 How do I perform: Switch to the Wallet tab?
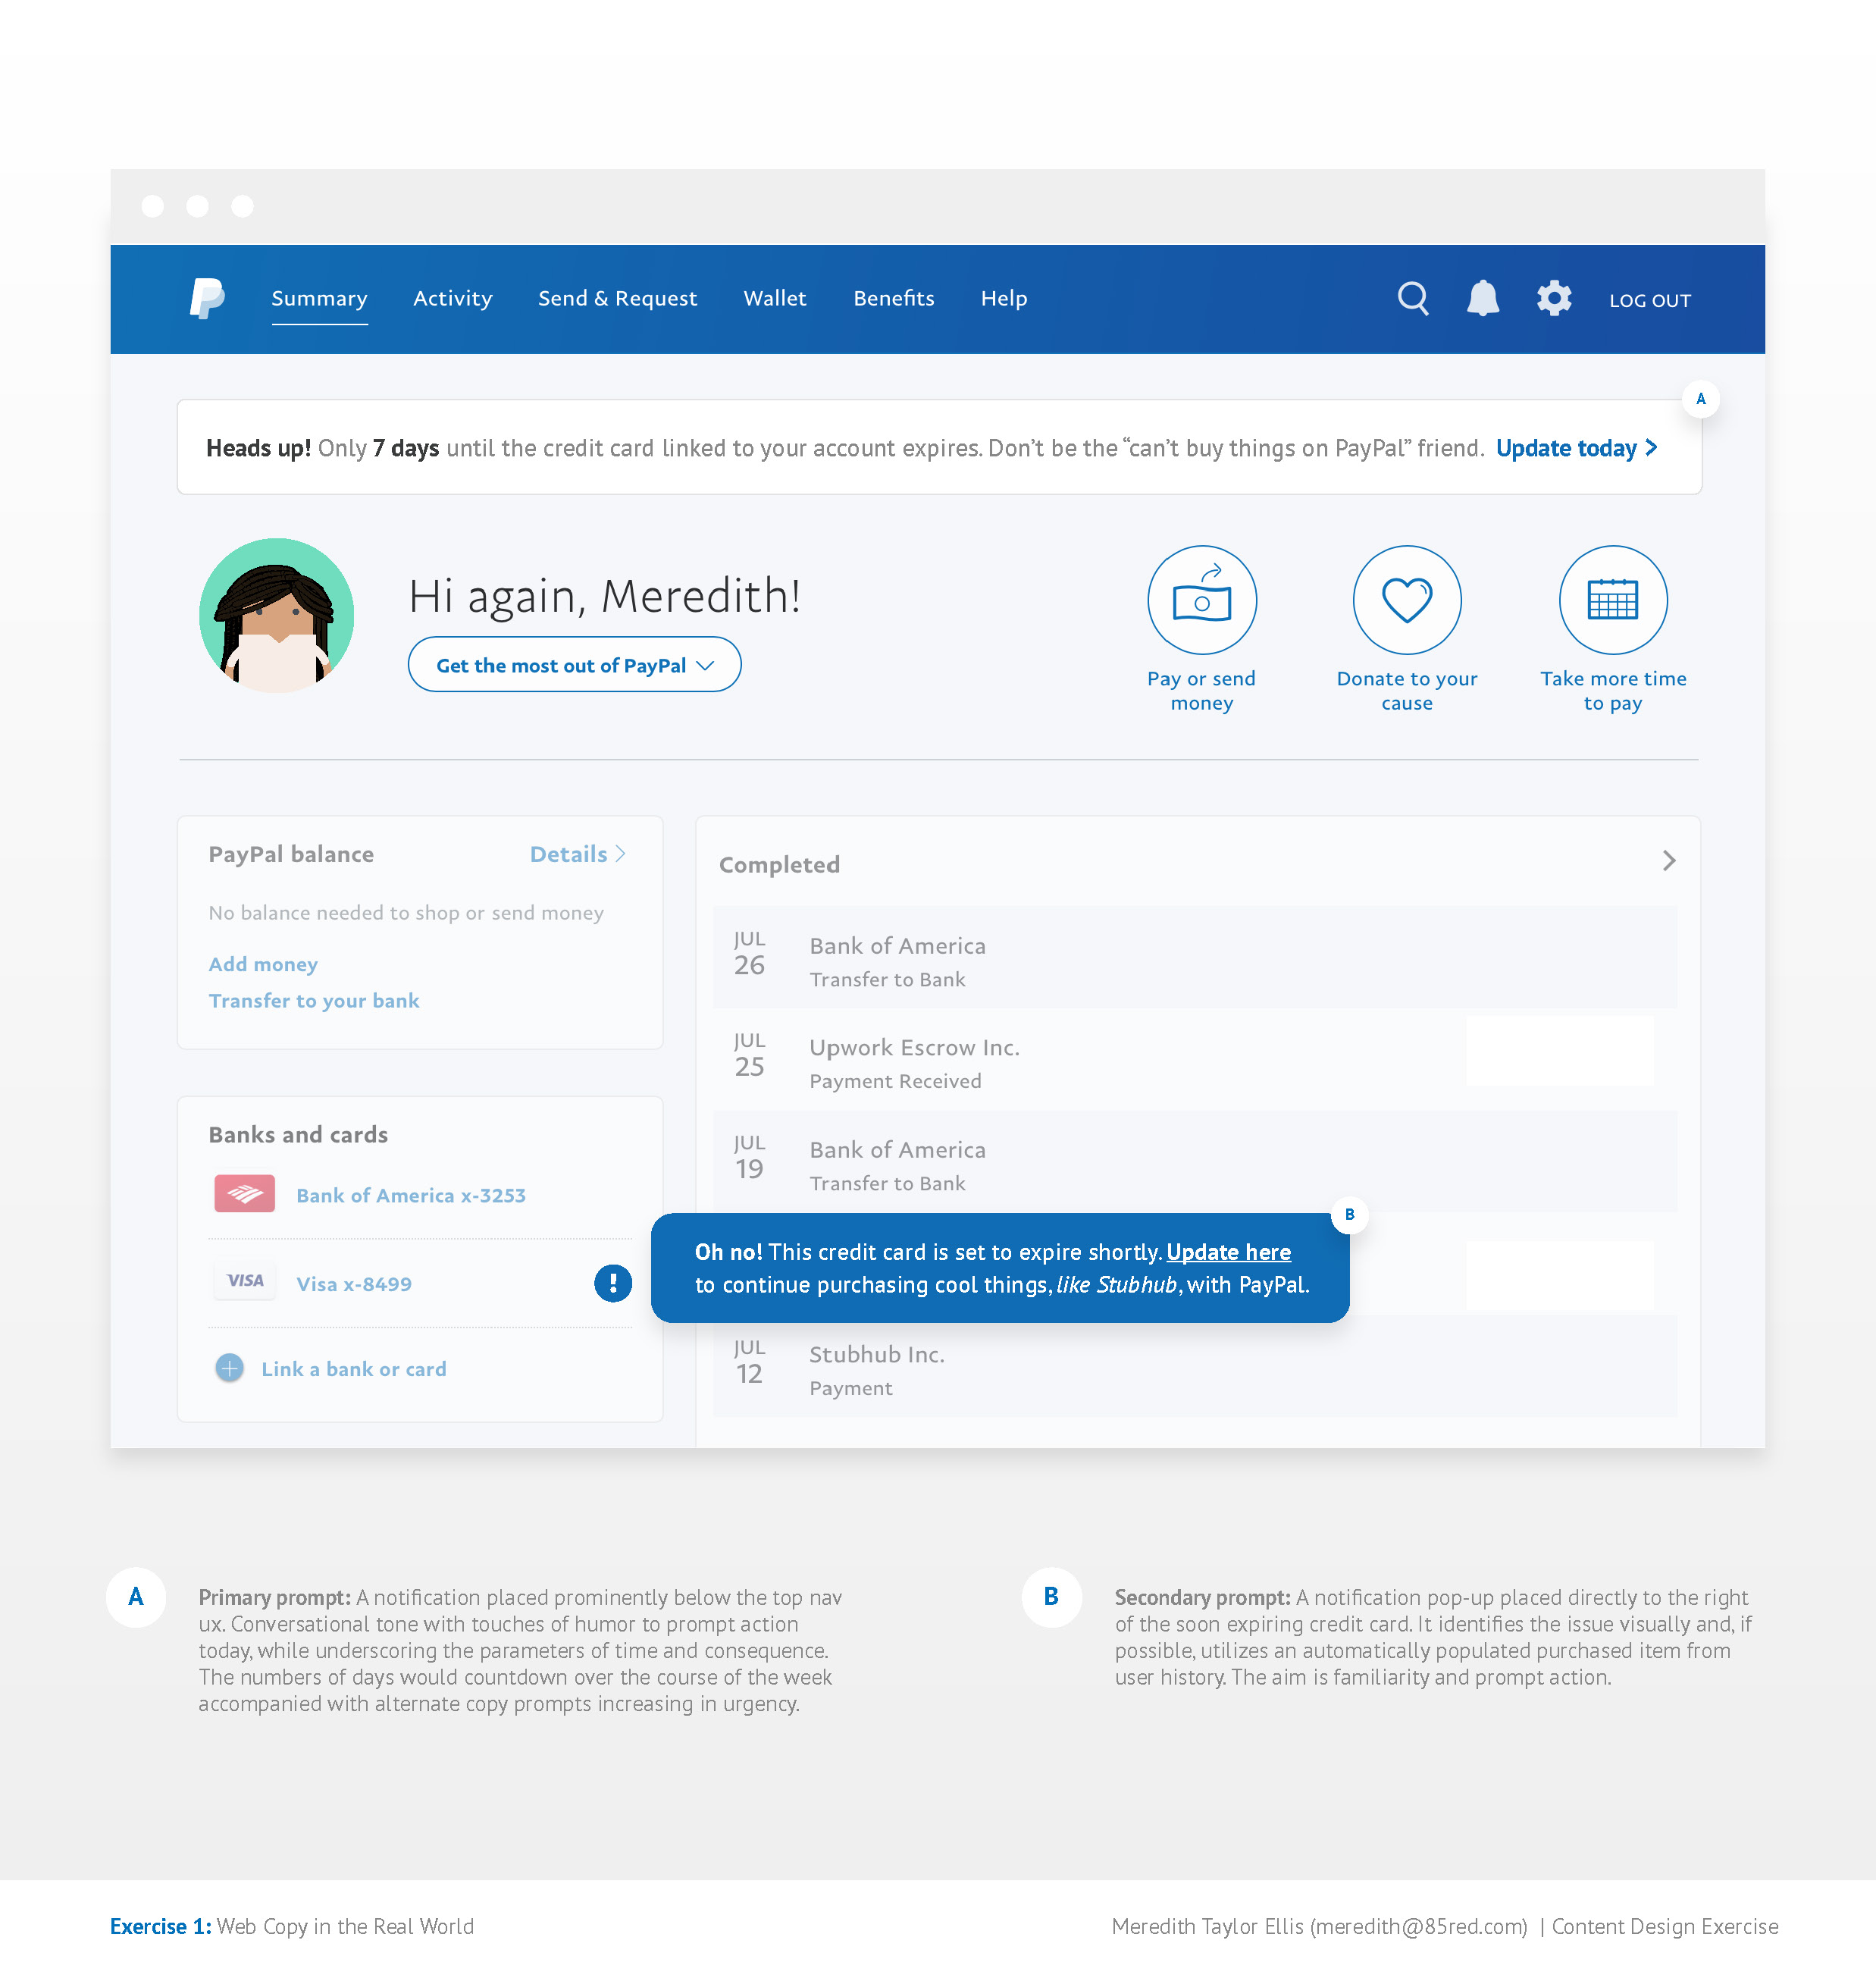click(774, 298)
